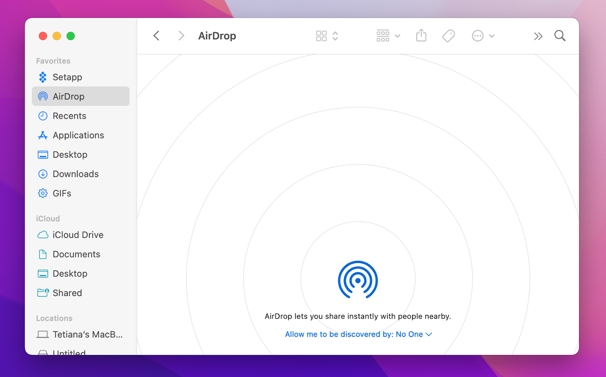The width and height of the screenshot is (606, 377).
Task: Click the Setapp sidebar icon
Action: (43, 77)
